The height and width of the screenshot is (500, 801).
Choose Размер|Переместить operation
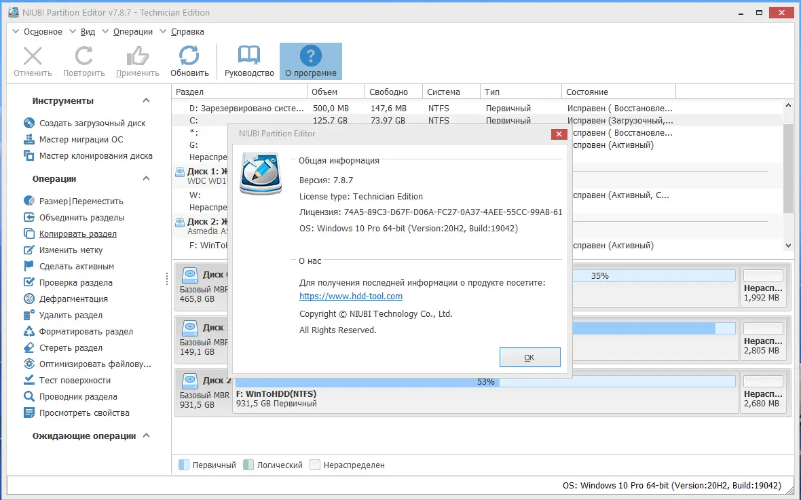coord(73,201)
